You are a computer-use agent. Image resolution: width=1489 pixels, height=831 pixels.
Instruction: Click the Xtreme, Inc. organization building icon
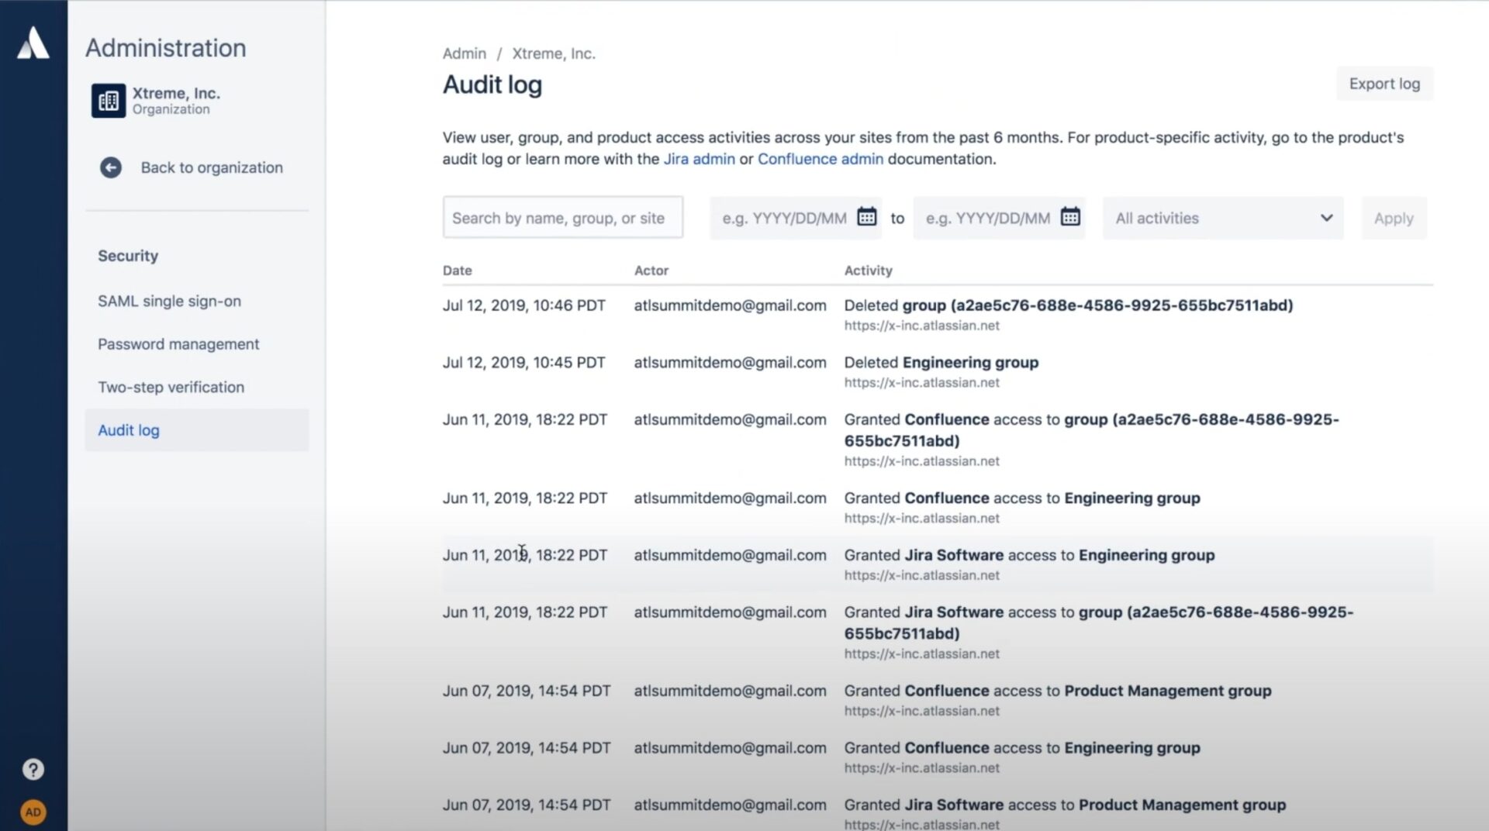tap(109, 101)
